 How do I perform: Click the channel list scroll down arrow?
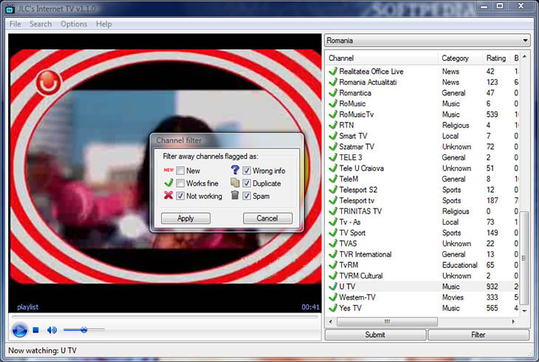click(524, 311)
